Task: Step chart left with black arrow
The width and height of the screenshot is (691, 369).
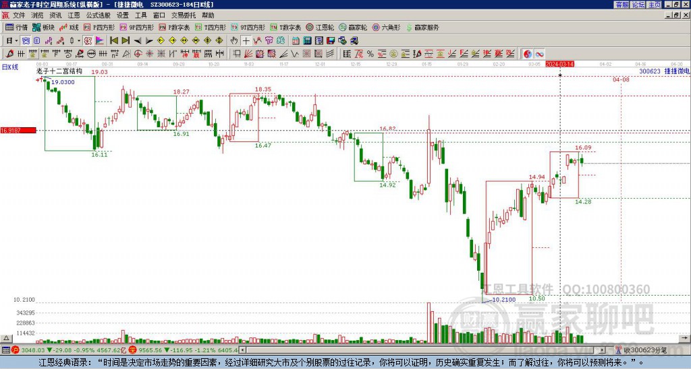Action: 138,41
